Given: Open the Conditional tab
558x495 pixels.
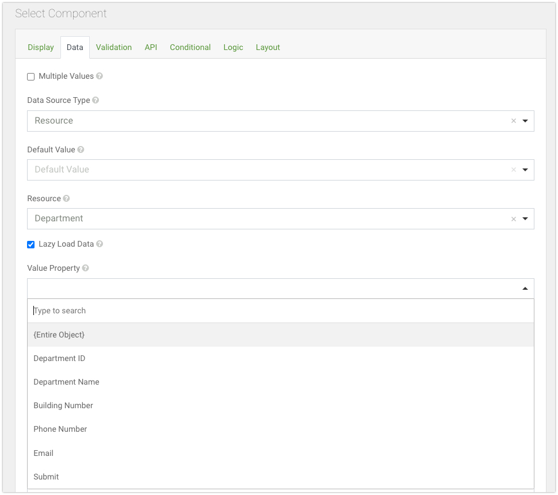Looking at the screenshot, I should pos(190,47).
